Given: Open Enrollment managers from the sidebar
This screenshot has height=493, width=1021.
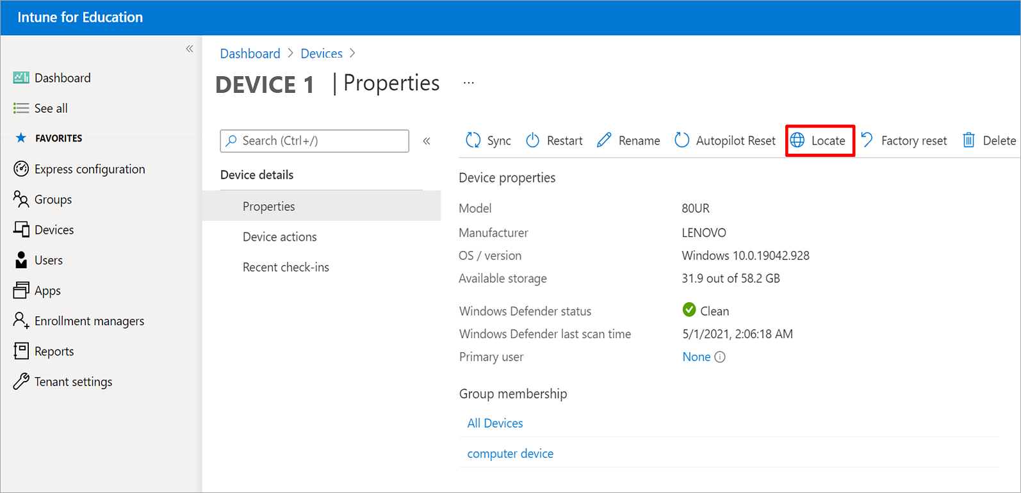Looking at the screenshot, I should pos(89,321).
